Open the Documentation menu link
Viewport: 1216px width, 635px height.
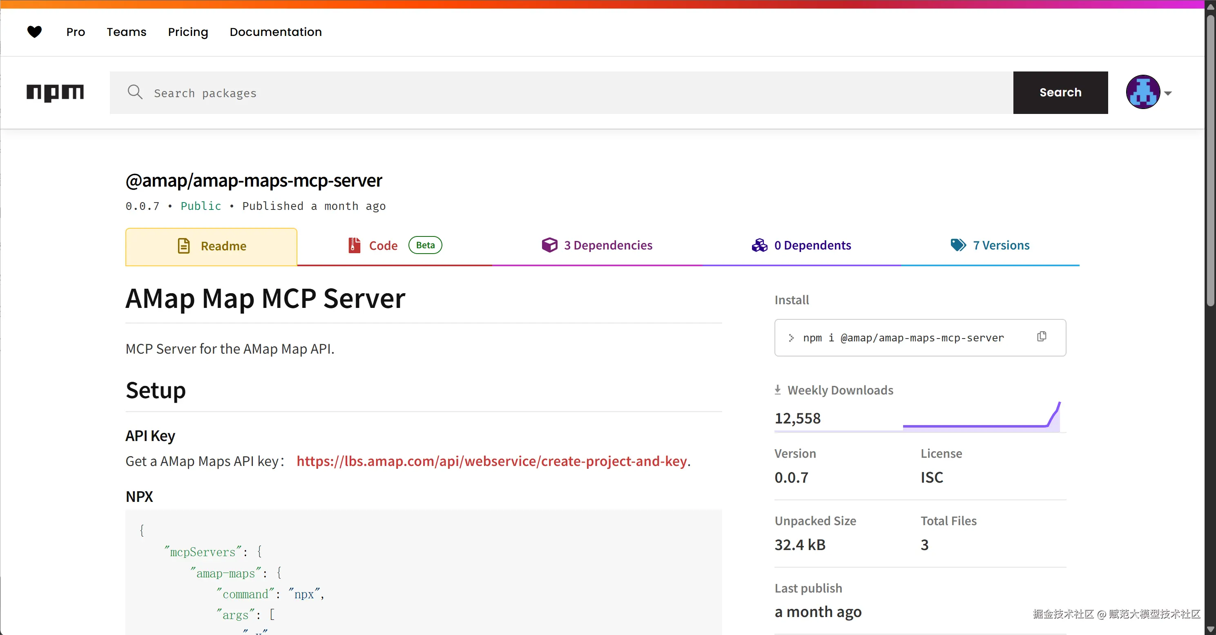click(276, 31)
